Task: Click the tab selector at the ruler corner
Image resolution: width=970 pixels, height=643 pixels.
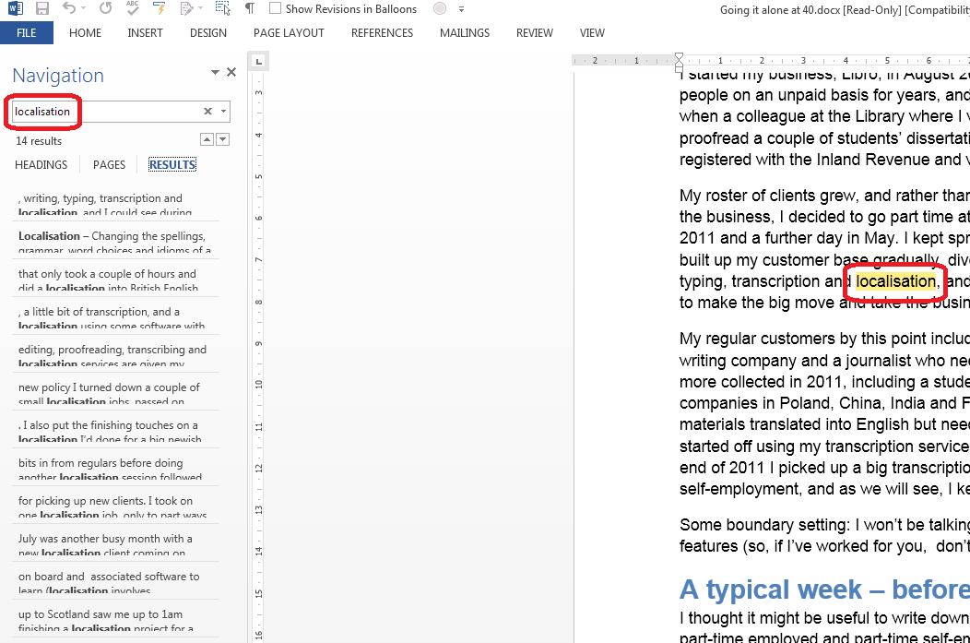Action: pos(259,62)
